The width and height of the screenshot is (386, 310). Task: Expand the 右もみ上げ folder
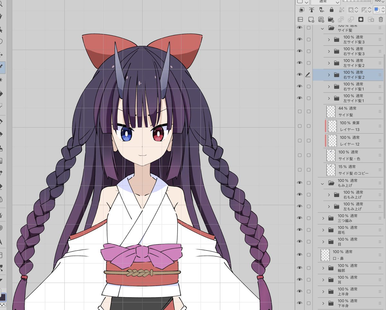(329, 195)
